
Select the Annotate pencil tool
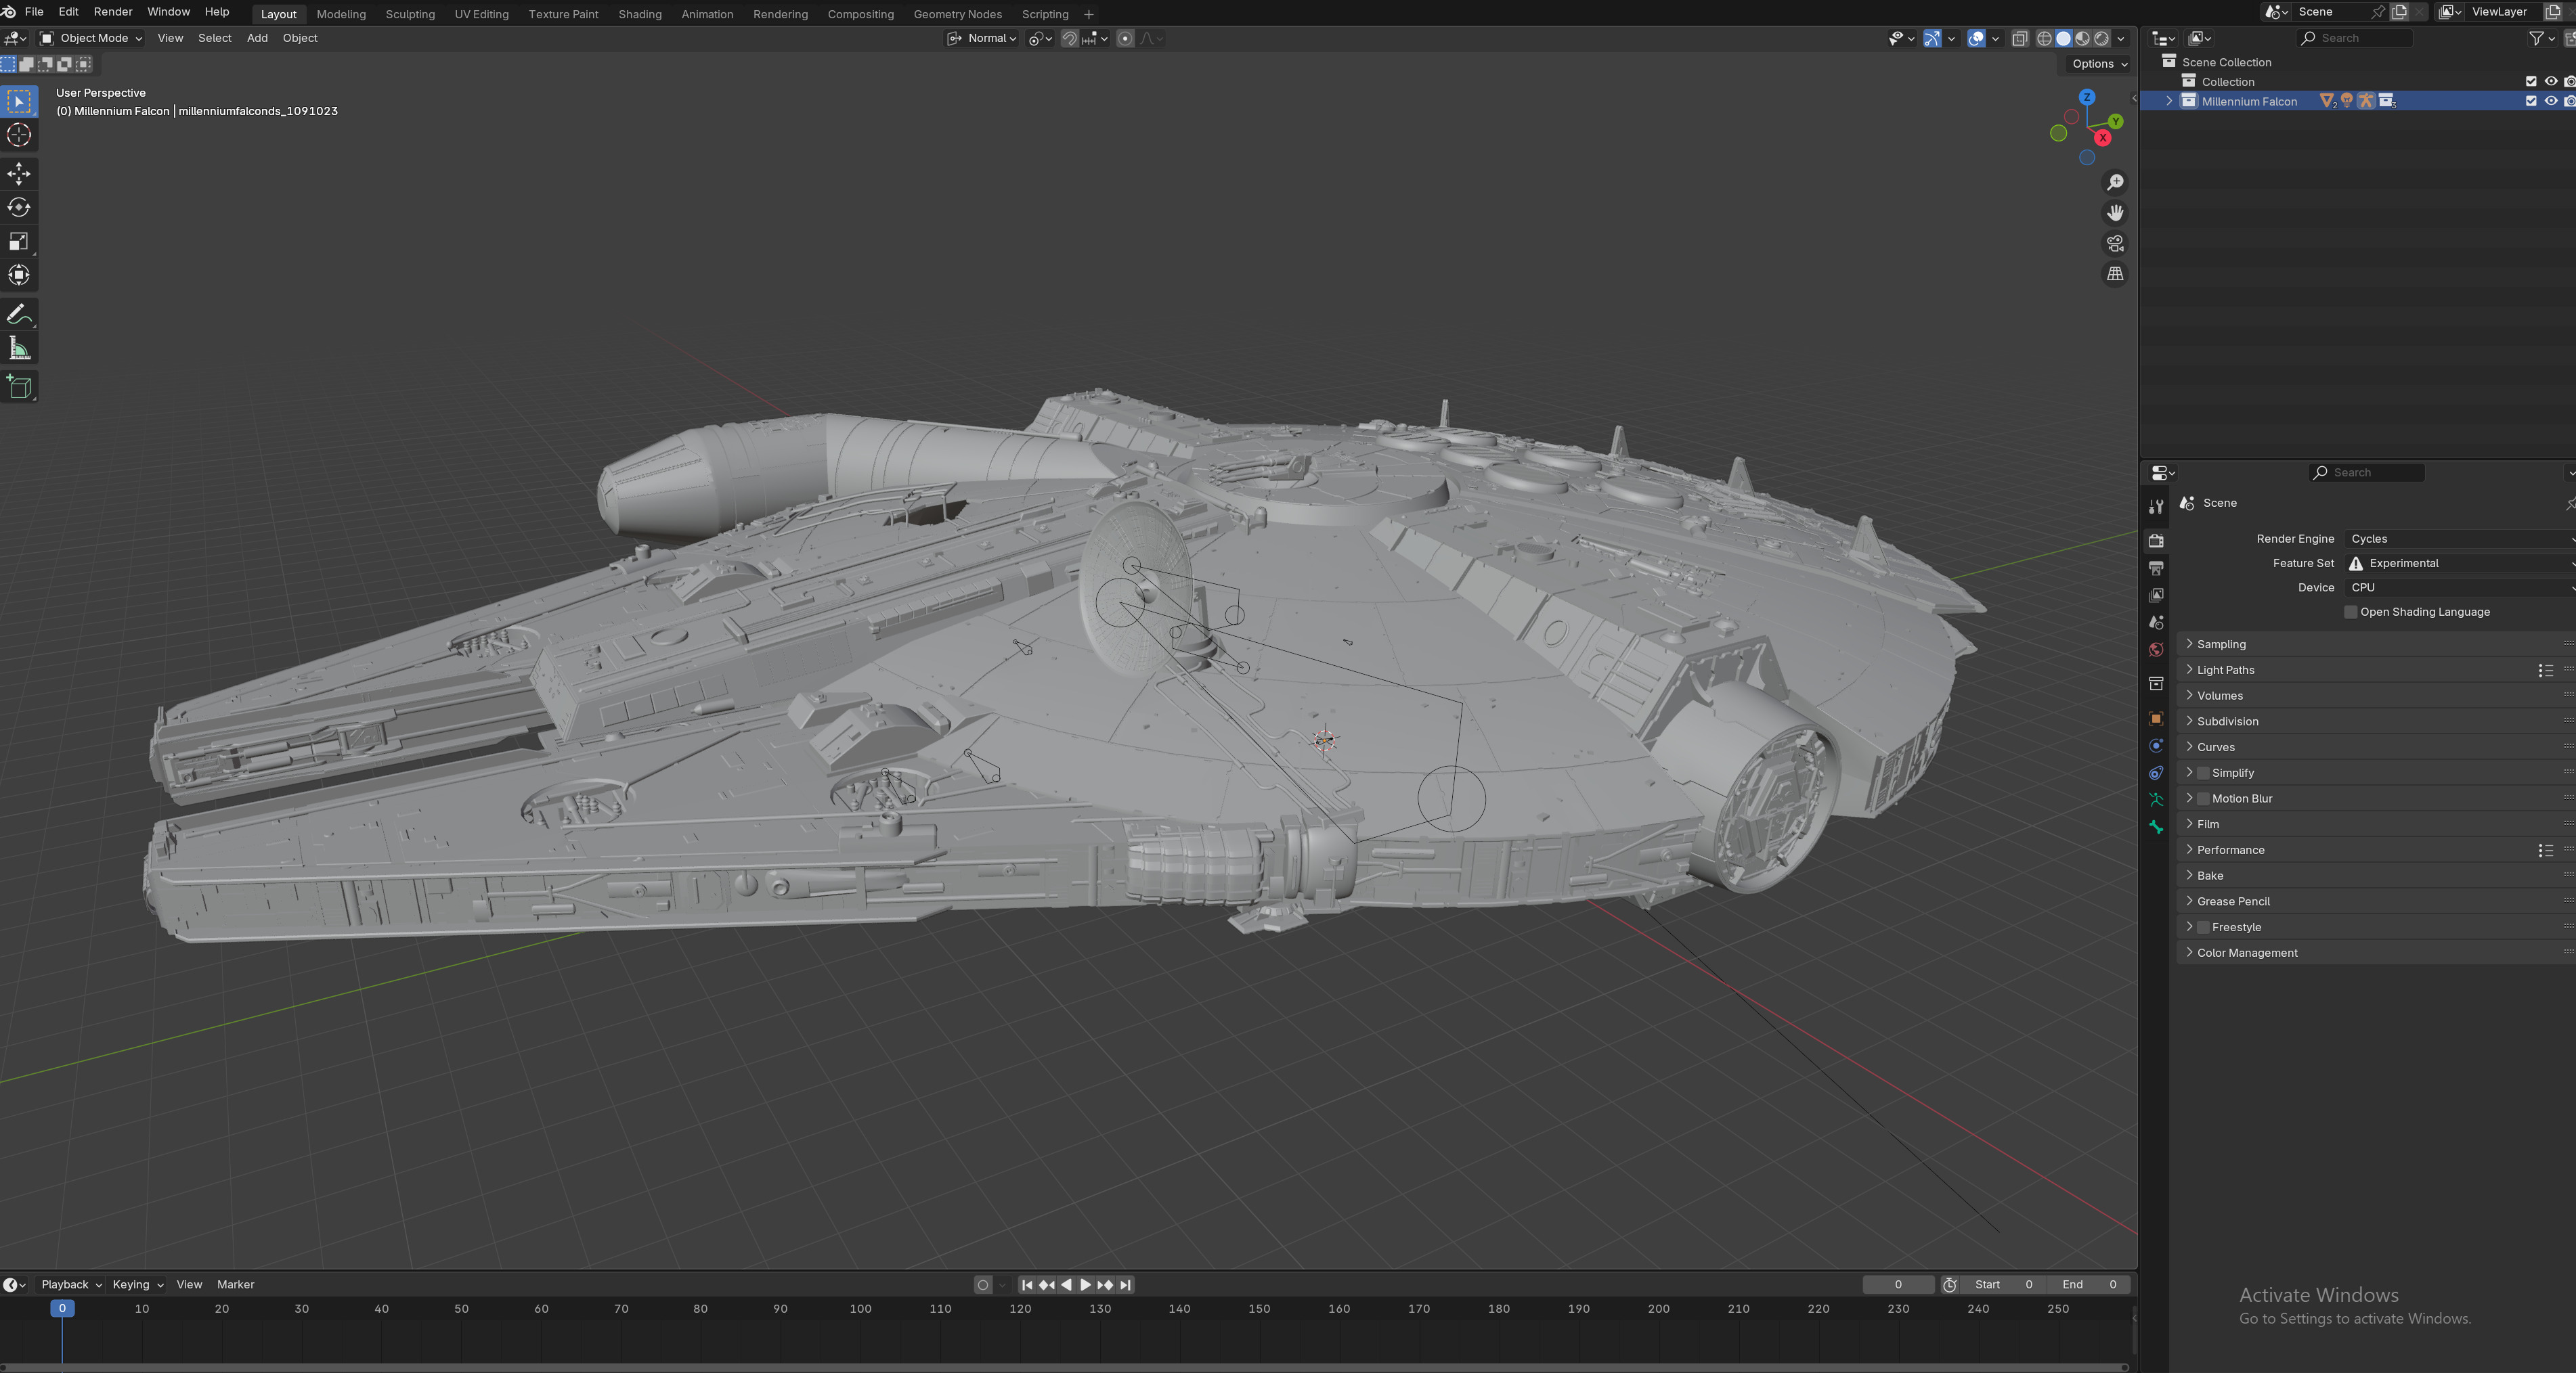coord(19,315)
